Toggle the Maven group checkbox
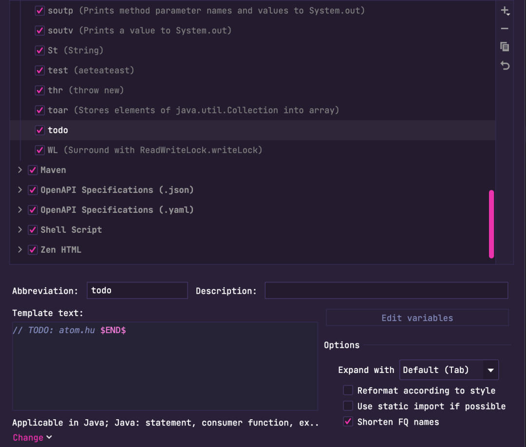 pyautogui.click(x=33, y=170)
